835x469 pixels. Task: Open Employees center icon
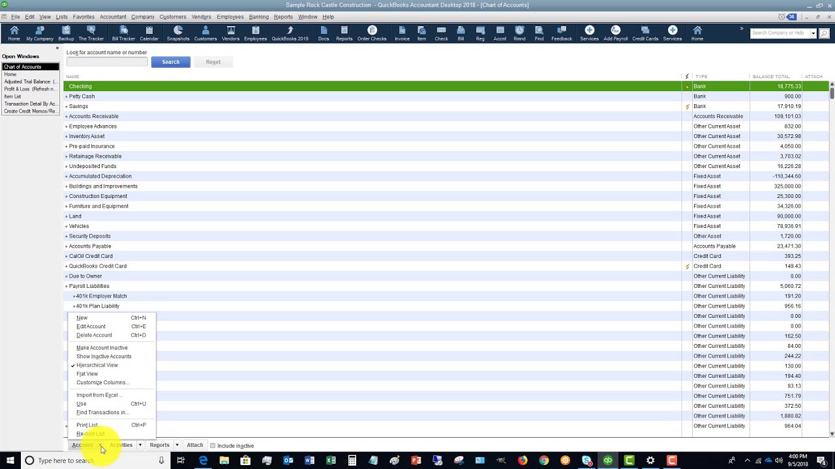[x=255, y=33]
